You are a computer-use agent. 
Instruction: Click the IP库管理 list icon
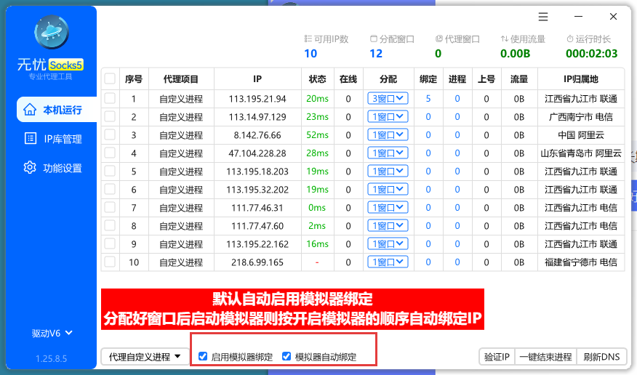(29, 139)
